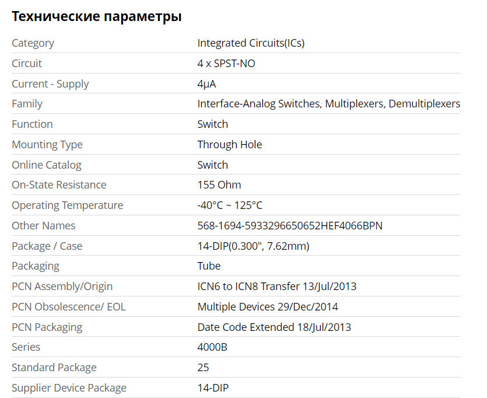
Task: Click the Other Names part number value
Action: [x=290, y=226]
